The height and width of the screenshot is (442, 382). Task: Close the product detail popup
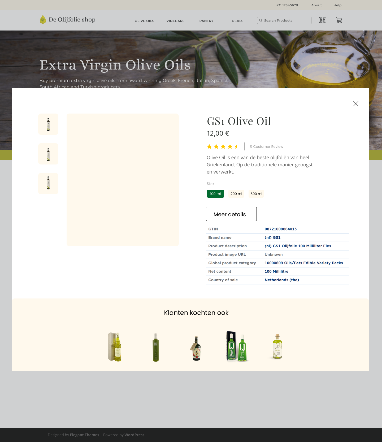pyautogui.click(x=356, y=103)
